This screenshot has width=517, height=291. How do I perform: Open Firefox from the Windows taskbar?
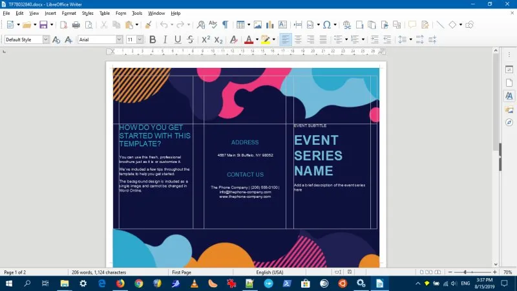(120, 283)
